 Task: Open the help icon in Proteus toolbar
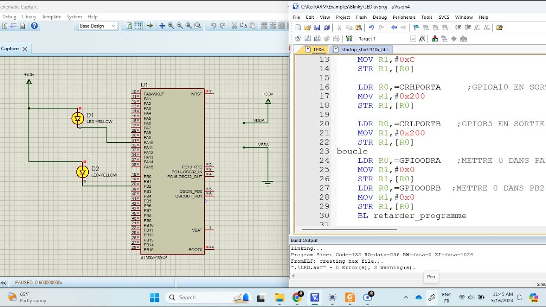(35, 26)
